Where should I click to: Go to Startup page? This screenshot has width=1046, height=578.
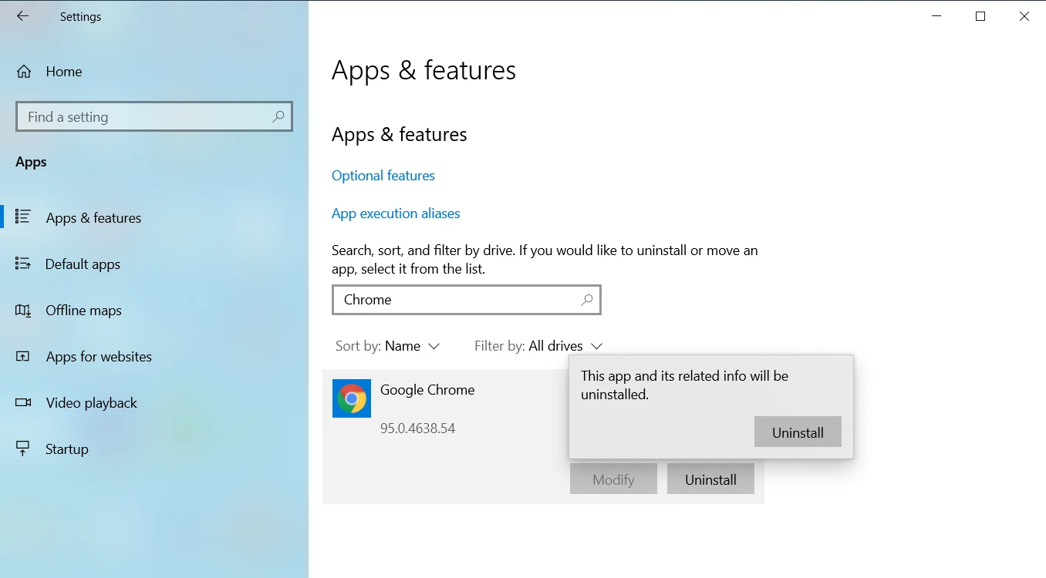67,449
